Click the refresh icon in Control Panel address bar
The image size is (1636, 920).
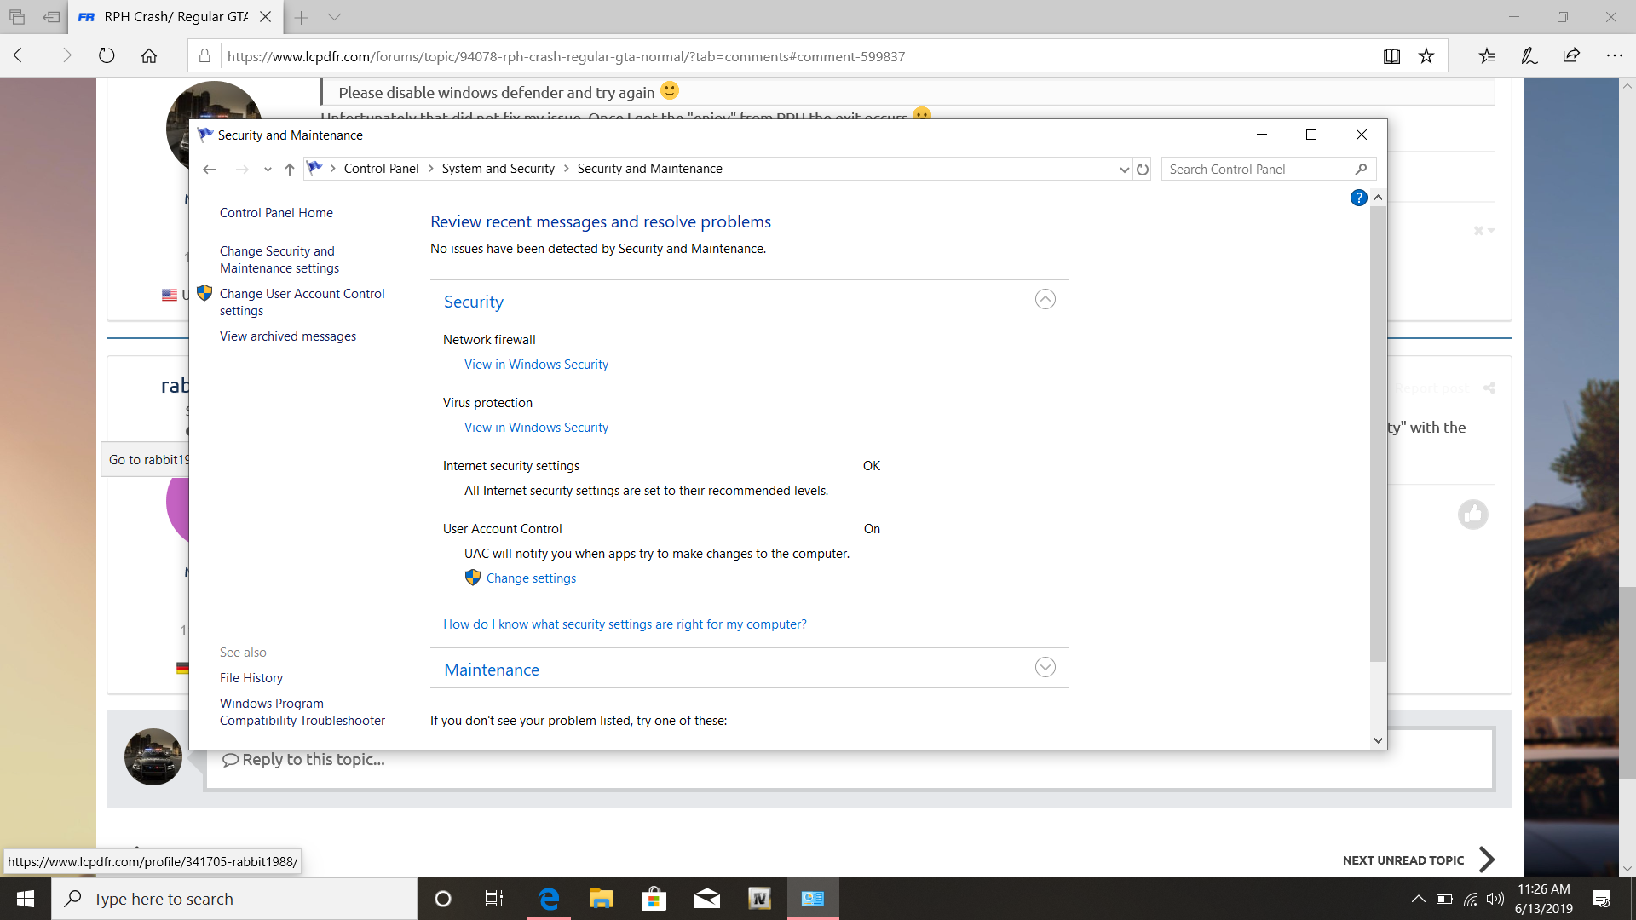coord(1143,170)
